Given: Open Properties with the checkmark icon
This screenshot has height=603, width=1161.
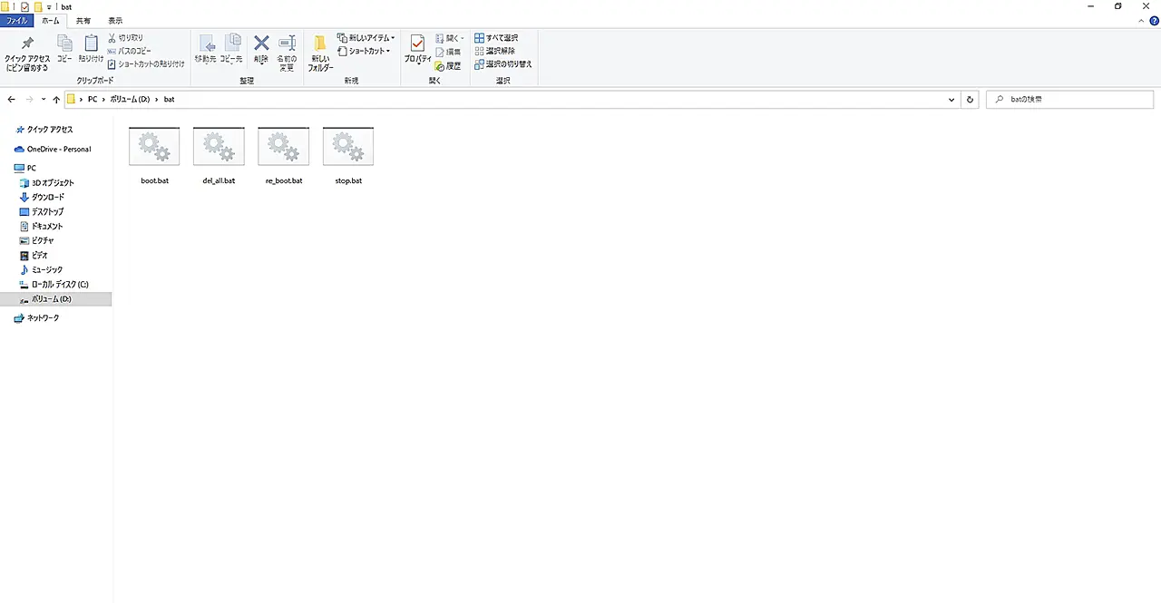Looking at the screenshot, I should pos(417,44).
